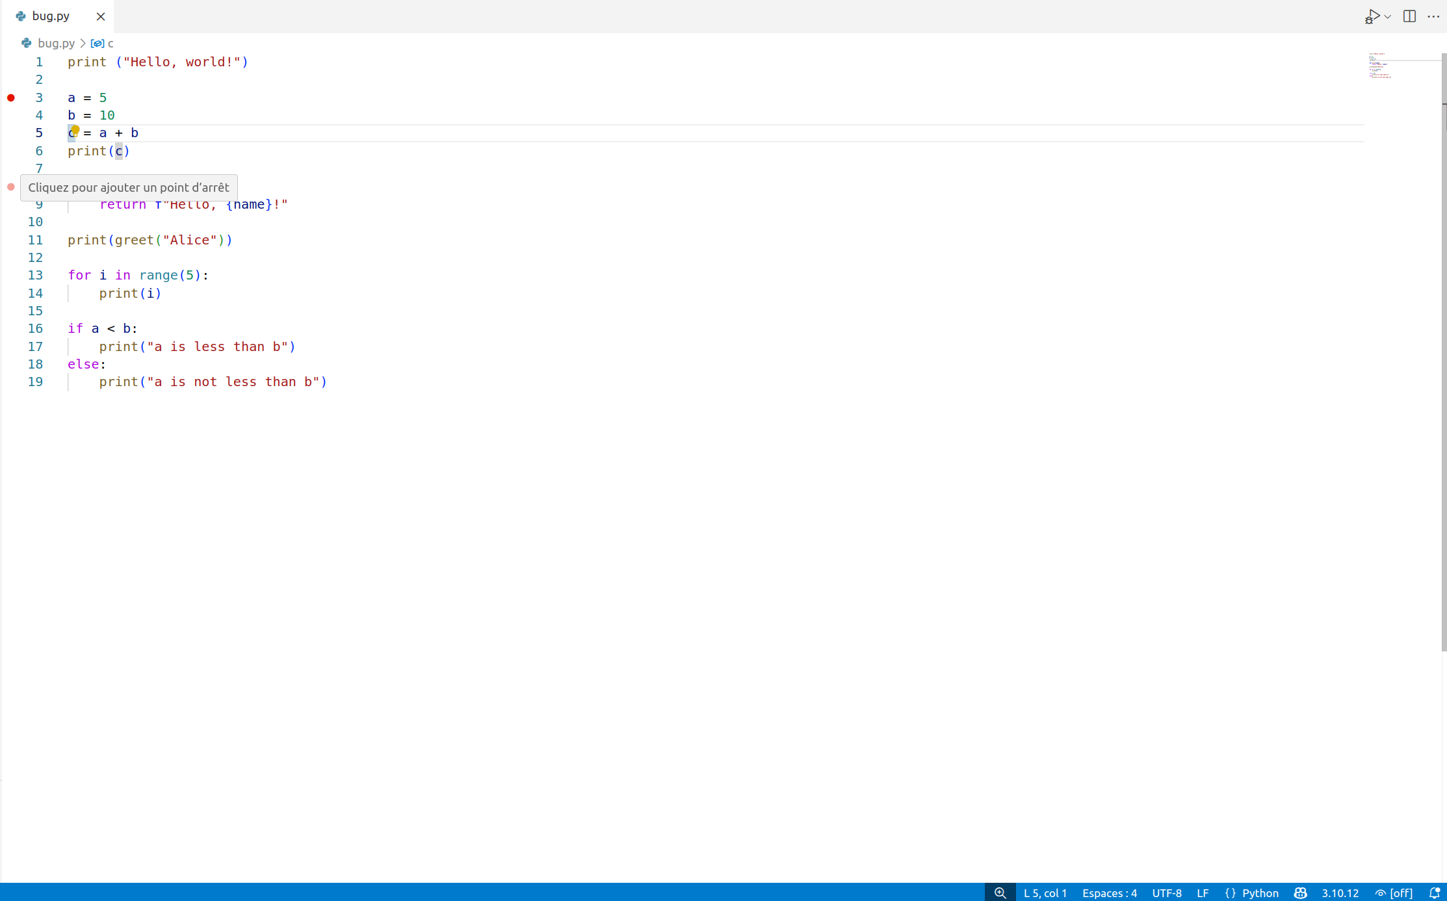Open GitHub Copilot status icon
Screen dimensions: 1447x901
click(x=1299, y=893)
